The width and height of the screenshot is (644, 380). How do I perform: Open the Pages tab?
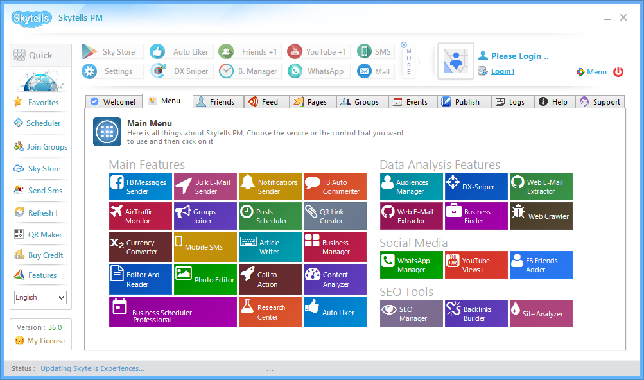(x=313, y=102)
